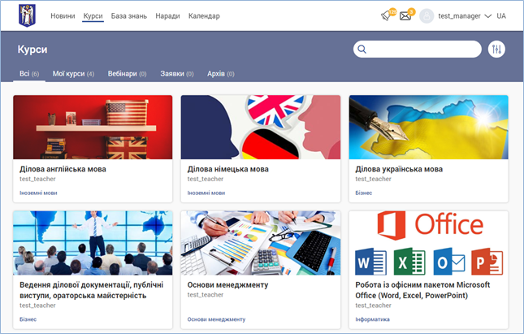Switch to the Вебінари tab

coord(127,74)
